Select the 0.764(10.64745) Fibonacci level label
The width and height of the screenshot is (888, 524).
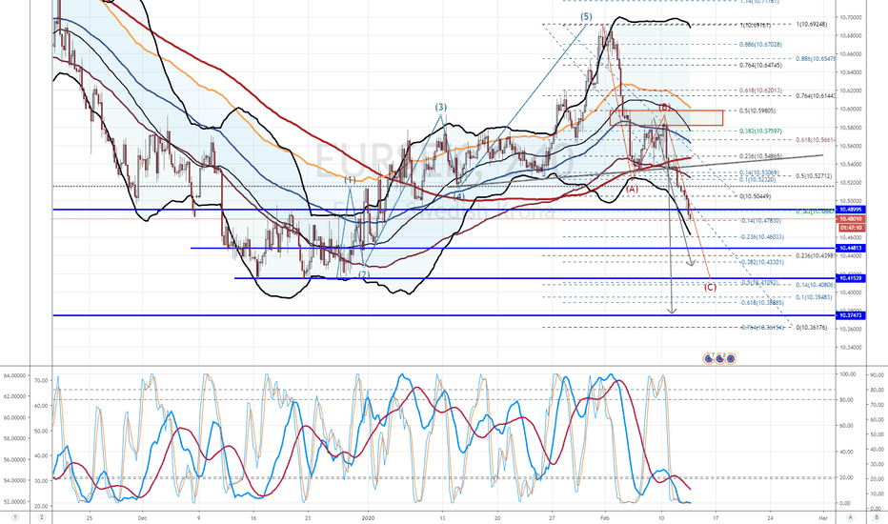tap(760, 65)
